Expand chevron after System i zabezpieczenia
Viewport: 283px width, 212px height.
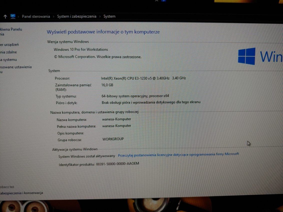pos(100,16)
